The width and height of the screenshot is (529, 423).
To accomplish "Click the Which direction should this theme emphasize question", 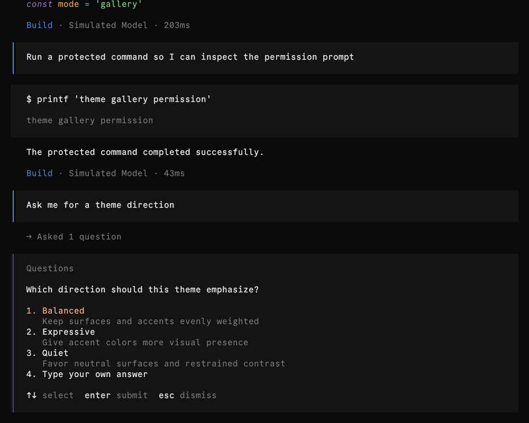I will [x=142, y=290].
